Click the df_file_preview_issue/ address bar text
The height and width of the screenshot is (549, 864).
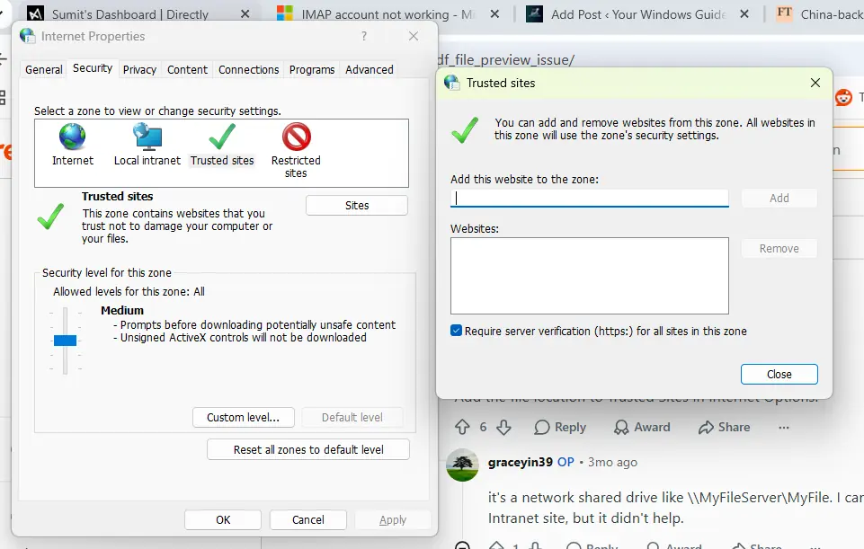(x=506, y=60)
